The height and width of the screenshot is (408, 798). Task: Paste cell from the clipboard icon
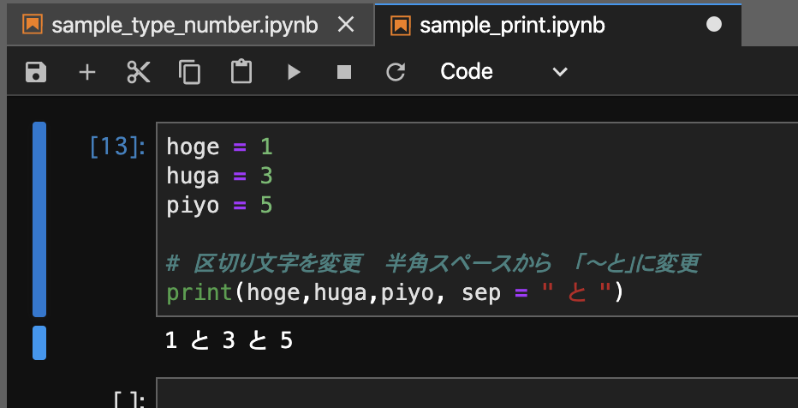[241, 72]
